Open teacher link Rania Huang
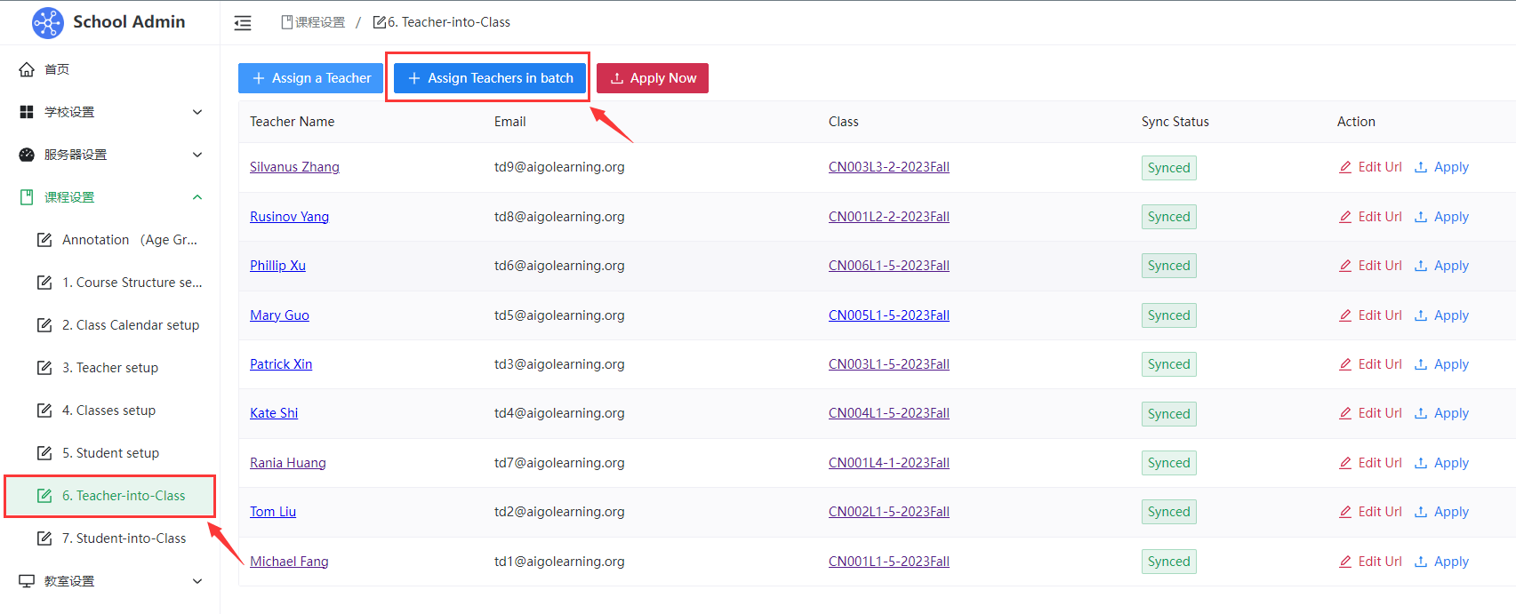This screenshot has height=614, width=1516. click(287, 463)
